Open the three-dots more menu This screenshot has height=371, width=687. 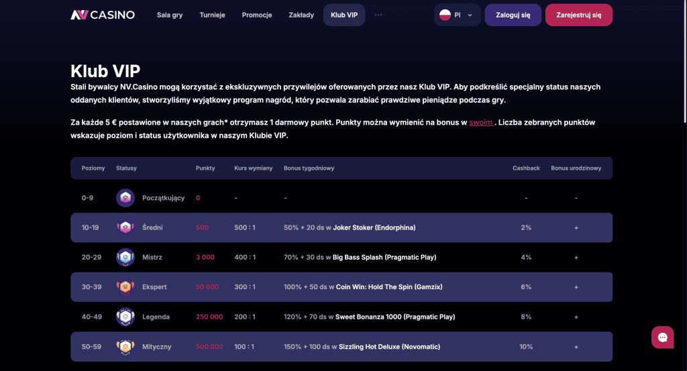pos(378,15)
